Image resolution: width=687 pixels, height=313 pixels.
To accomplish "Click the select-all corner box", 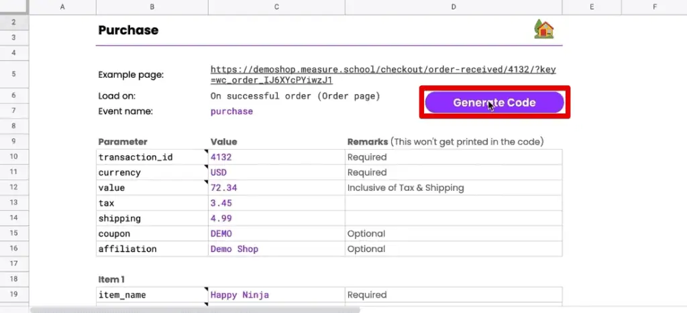I will (14, 7).
